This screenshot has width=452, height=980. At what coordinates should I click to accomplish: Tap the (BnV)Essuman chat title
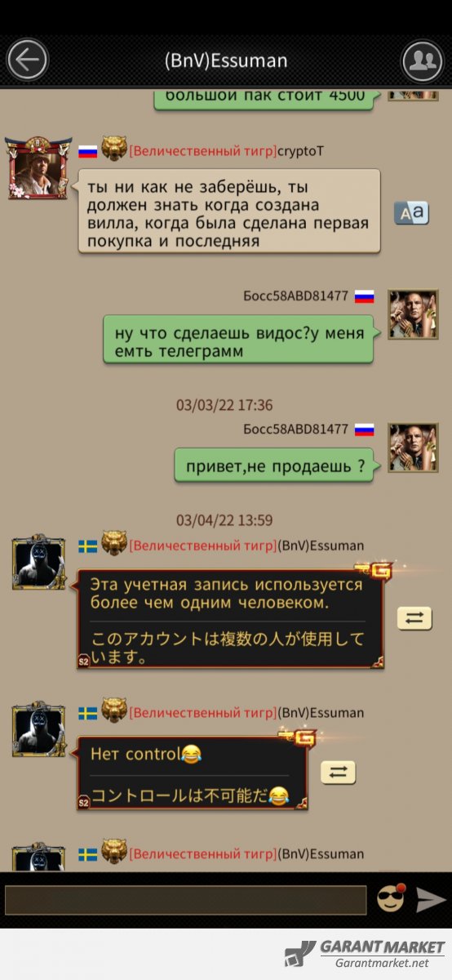[x=226, y=60]
